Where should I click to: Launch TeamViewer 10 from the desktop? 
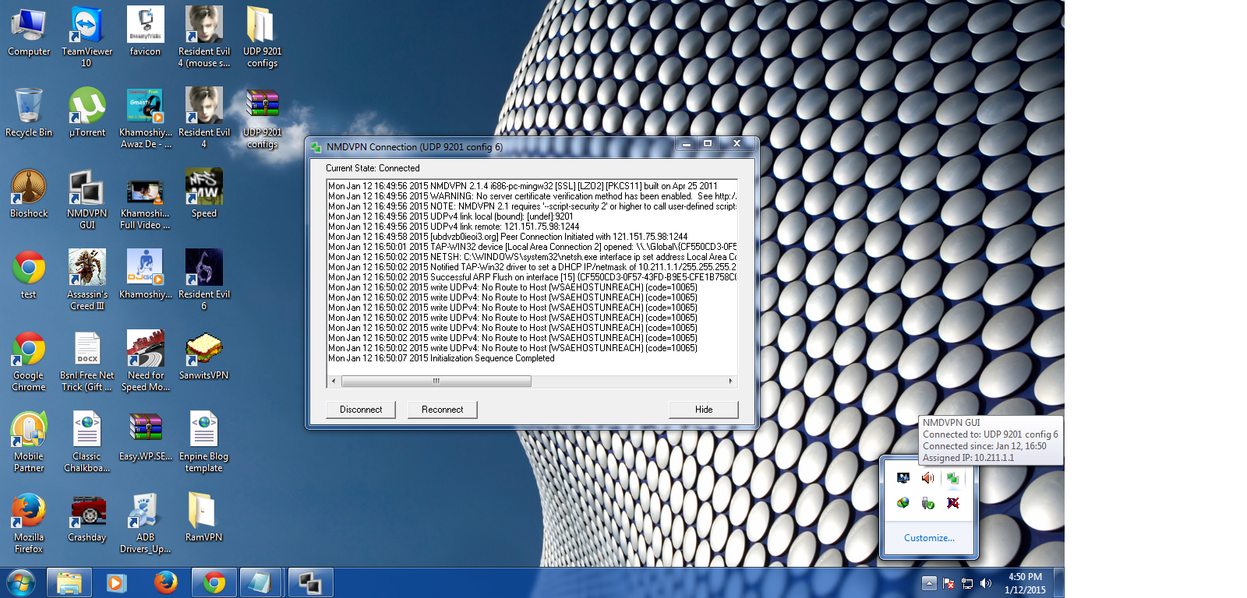[x=87, y=36]
